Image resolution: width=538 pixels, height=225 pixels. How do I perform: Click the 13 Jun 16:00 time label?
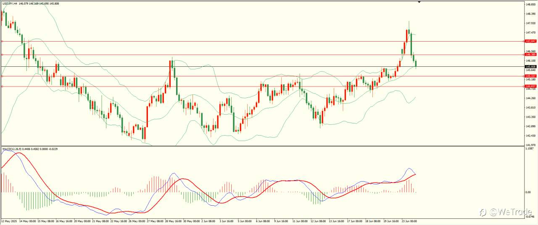coord(336,220)
